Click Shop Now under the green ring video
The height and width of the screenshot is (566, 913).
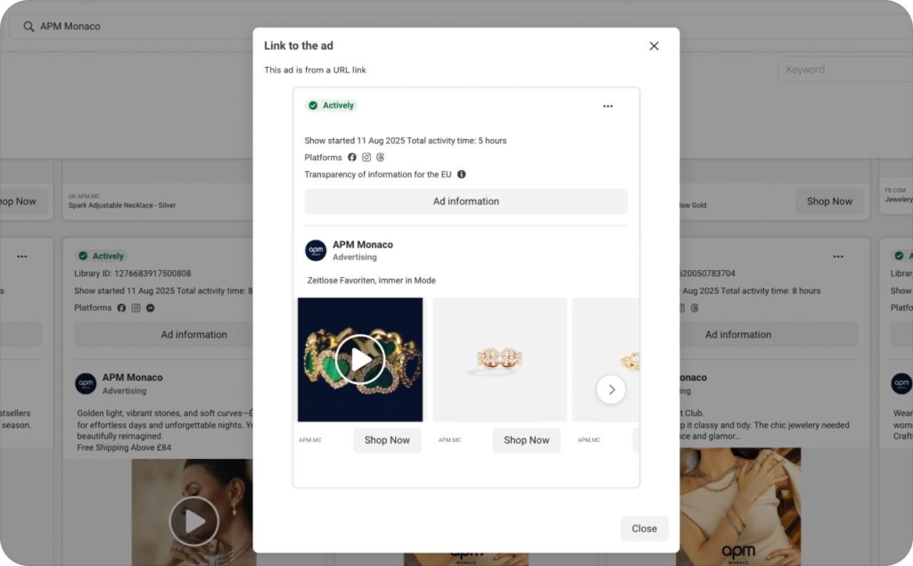coord(387,440)
